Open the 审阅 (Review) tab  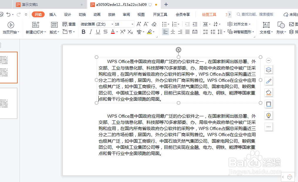(x=126, y=14)
